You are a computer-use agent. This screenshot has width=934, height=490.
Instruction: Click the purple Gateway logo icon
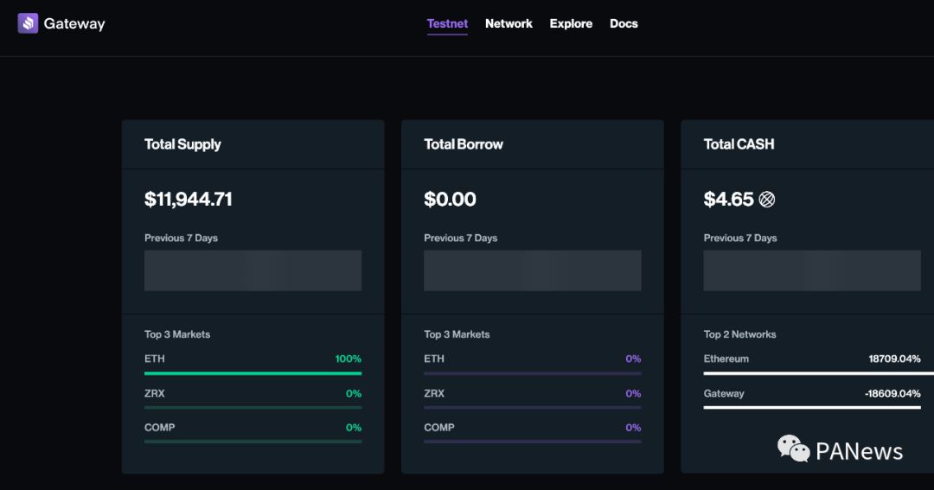tap(28, 23)
